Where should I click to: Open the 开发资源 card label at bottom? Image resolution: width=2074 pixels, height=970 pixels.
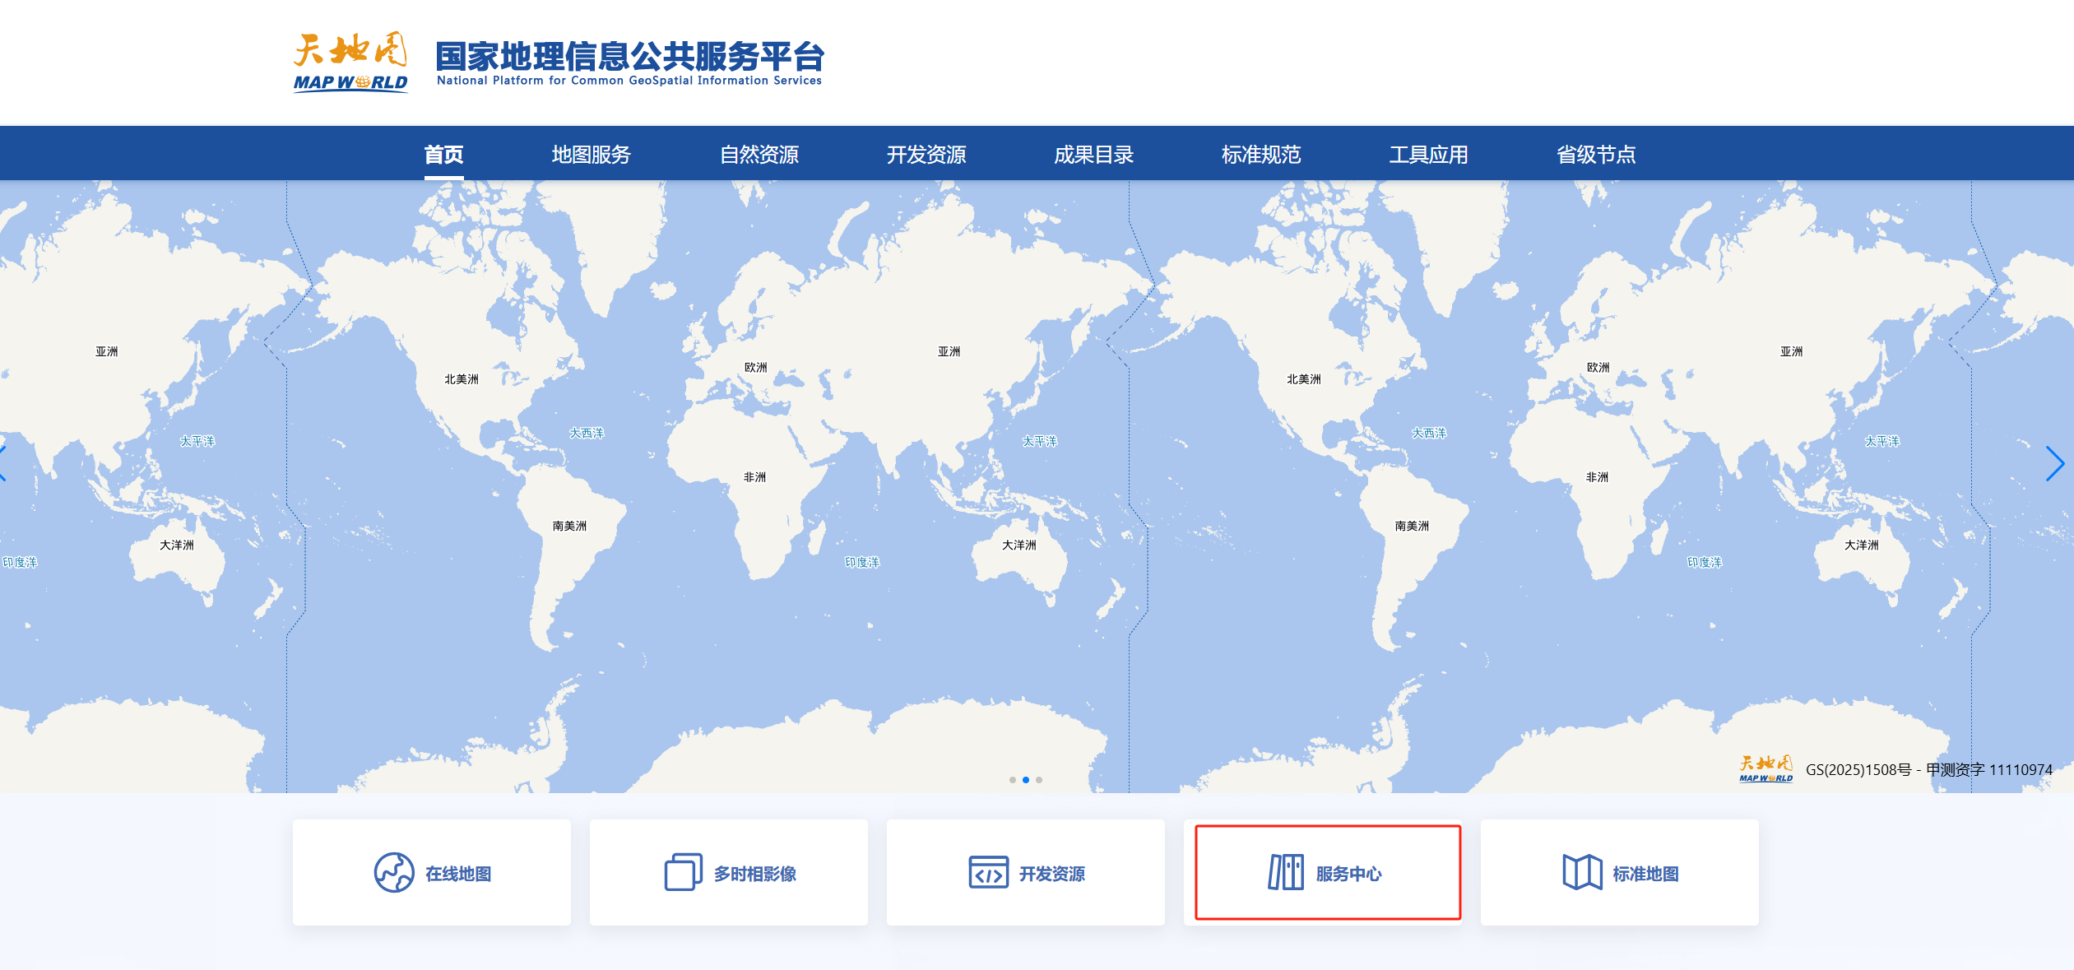[1052, 874]
